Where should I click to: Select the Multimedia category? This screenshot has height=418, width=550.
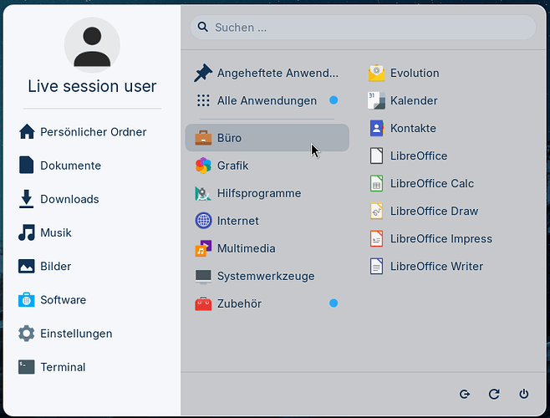[267, 248]
